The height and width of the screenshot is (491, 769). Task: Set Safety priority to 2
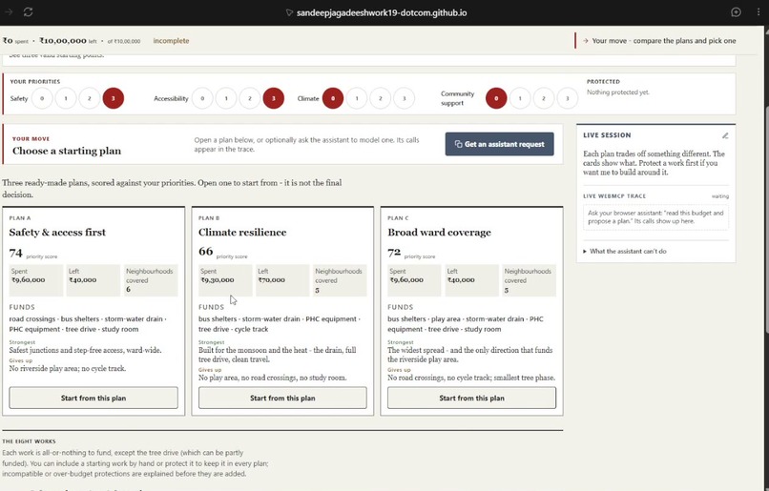[x=90, y=98]
